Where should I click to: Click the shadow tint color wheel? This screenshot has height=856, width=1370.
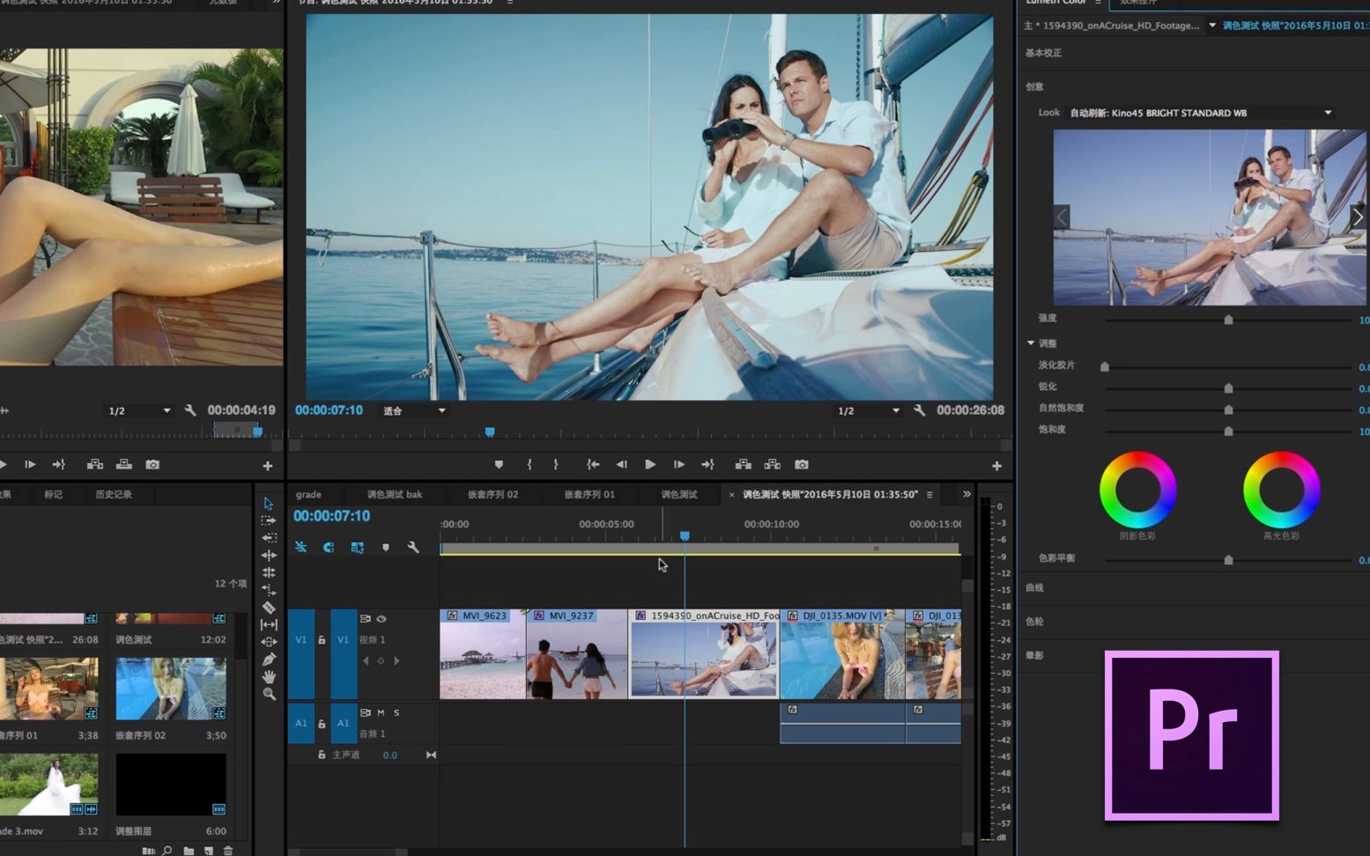(1137, 490)
